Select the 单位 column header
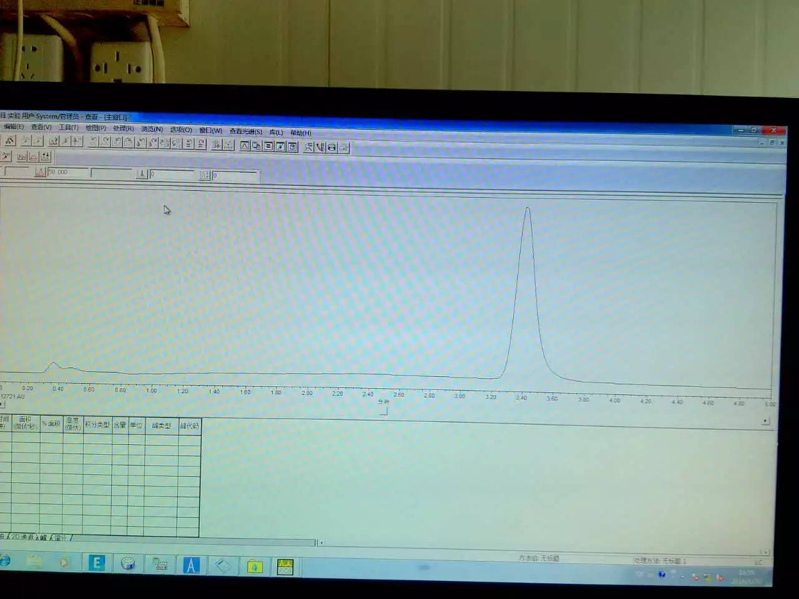The width and height of the screenshot is (799, 599). pyautogui.click(x=136, y=425)
